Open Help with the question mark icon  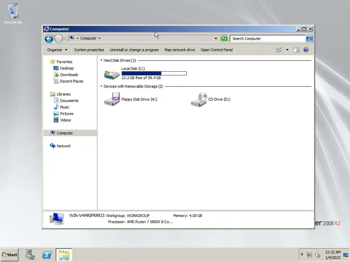point(306,50)
